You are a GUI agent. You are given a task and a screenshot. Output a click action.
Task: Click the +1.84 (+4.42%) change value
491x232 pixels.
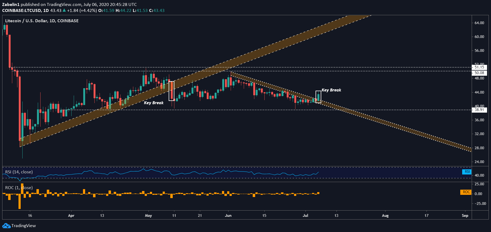[82, 11]
